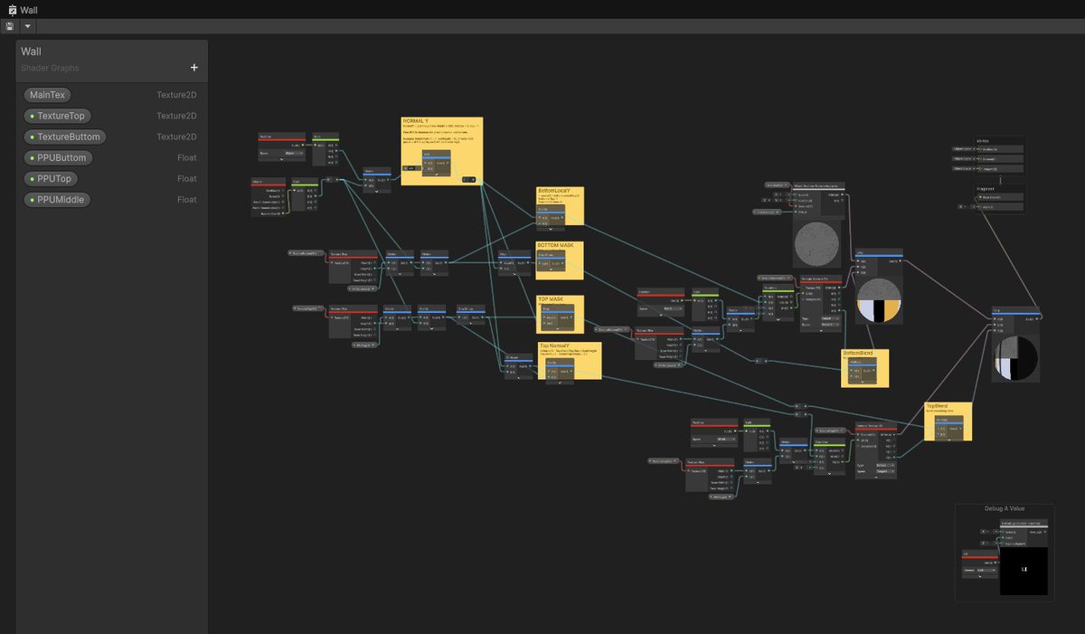The width and height of the screenshot is (1085, 634).
Task: Select the TextureTop property in Blackboard
Action: click(x=59, y=116)
